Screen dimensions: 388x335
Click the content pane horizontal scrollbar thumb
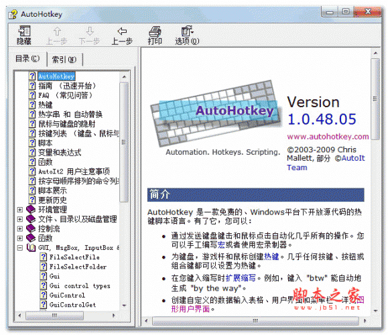255,321
